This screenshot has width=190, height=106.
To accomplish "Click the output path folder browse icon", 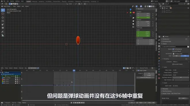I will pyautogui.click(x=188, y=47).
